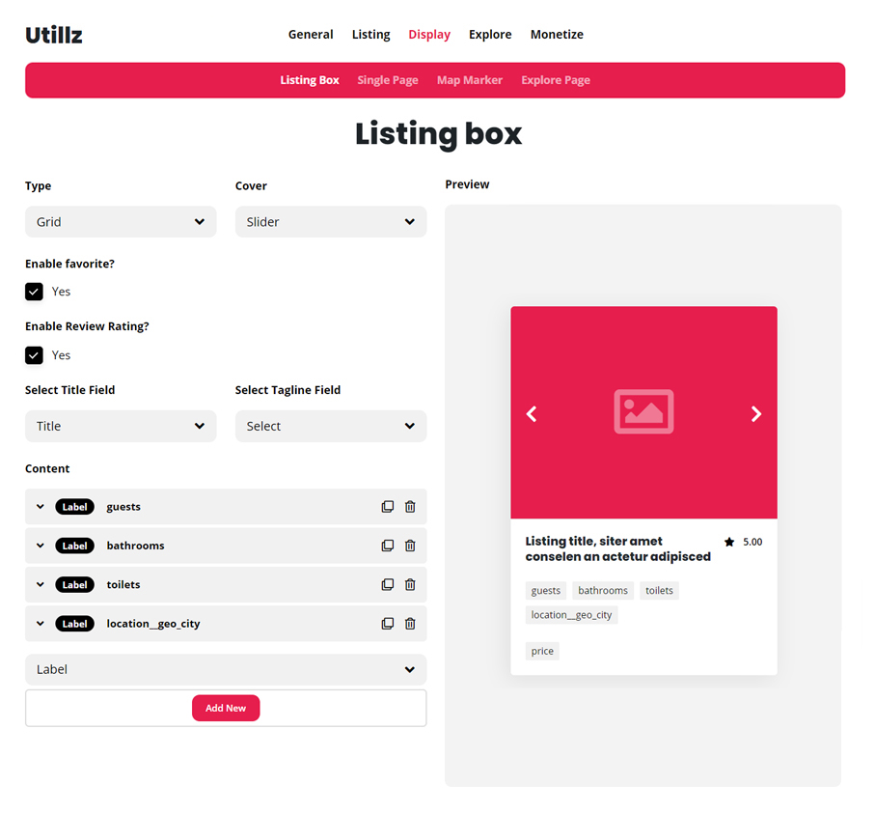Open the Monetize menu

pyautogui.click(x=557, y=35)
